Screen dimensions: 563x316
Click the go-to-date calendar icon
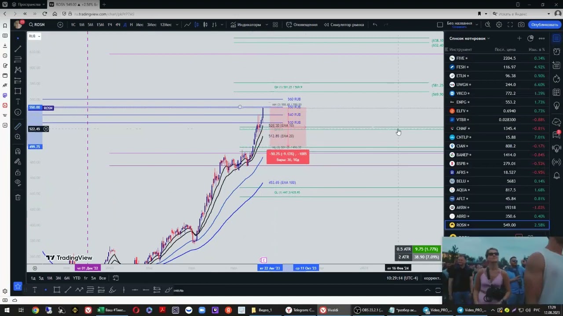(x=116, y=278)
